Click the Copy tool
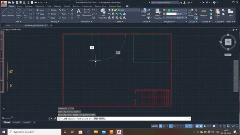Viewport: 240px width, 135px height. [x=40, y=14]
